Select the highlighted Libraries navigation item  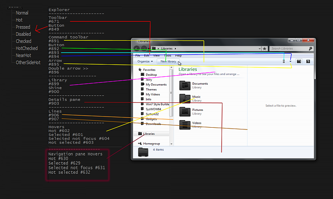coord(151,134)
